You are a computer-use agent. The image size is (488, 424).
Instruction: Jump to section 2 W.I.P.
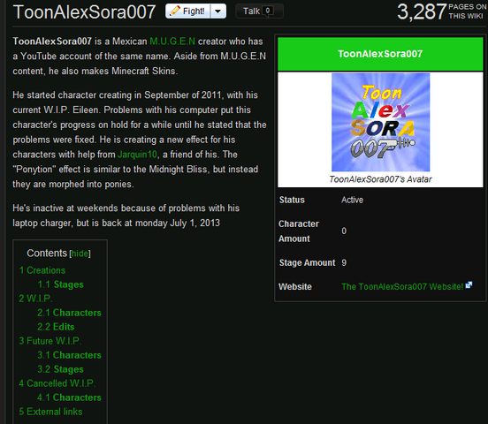[x=35, y=299]
